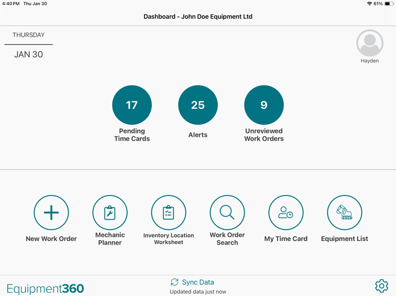The image size is (396, 297).
Task: Tap 'Updated data just now' status text
Action: tap(198, 292)
